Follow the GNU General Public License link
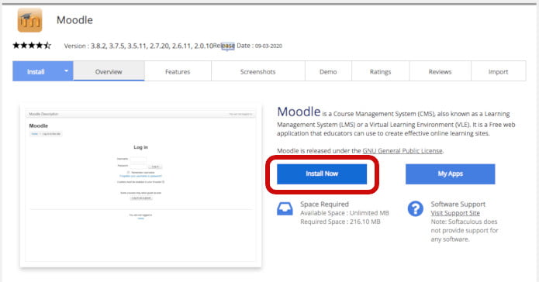 [x=403, y=151]
